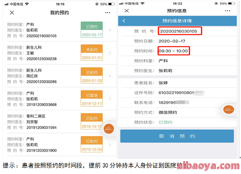The width and height of the screenshot is (241, 174).
Task: Close the 我的预约 page with X
Action: pyautogui.click(x=12, y=13)
